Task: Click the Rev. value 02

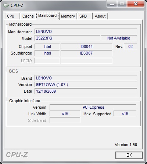Action: coord(130,46)
